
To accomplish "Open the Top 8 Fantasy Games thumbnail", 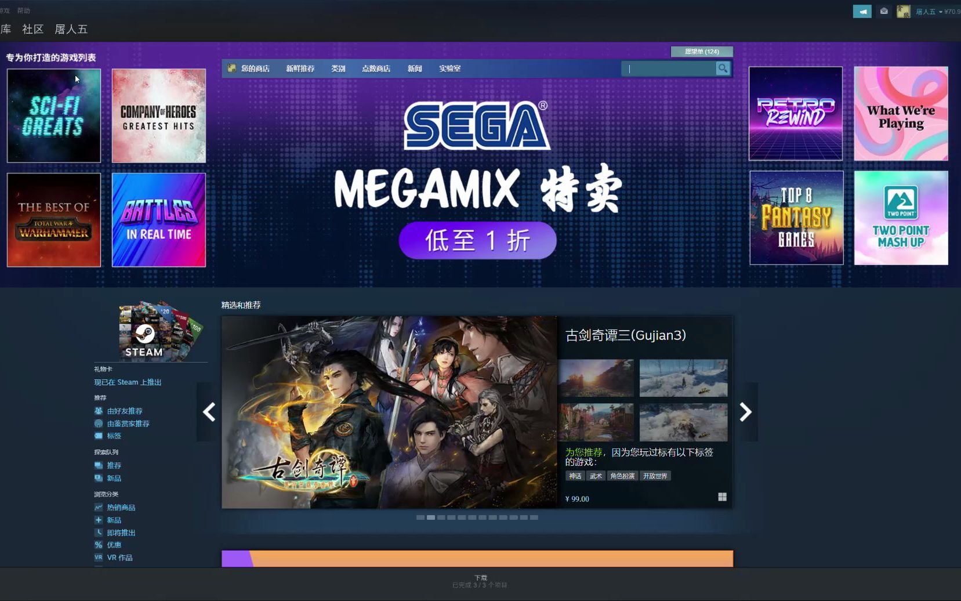I will pyautogui.click(x=796, y=218).
